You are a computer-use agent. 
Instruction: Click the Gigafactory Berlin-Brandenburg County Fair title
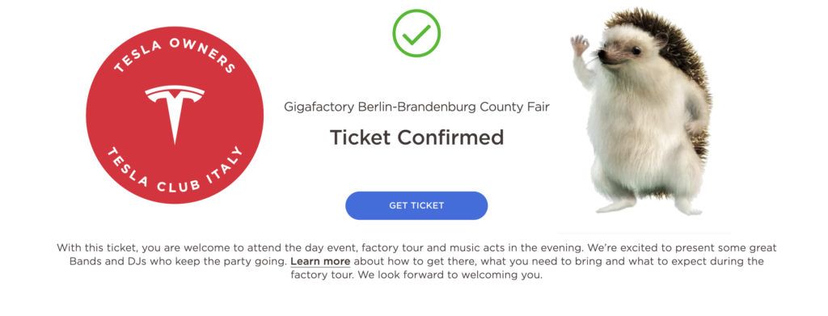coord(416,107)
